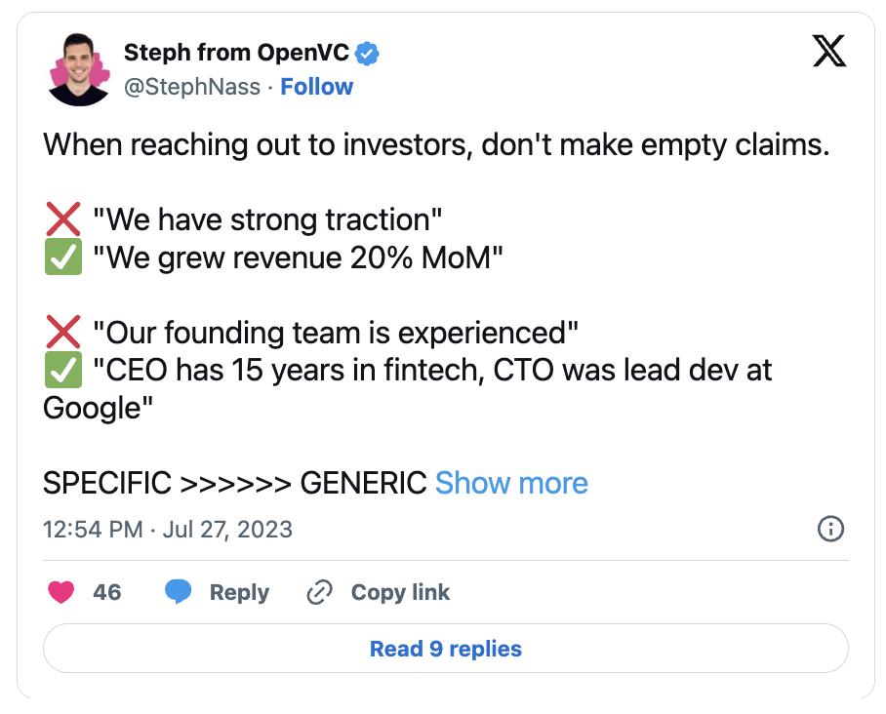
Task: Click the @StephNass handle
Action: (192, 87)
